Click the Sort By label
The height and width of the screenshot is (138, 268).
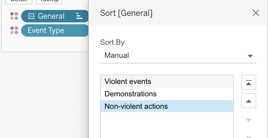[112, 42]
